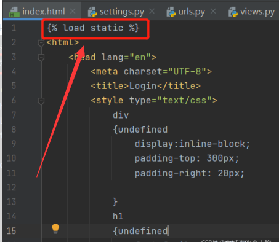Place cursor in '{% load static %}' text
The image size is (279, 242).
93,28
